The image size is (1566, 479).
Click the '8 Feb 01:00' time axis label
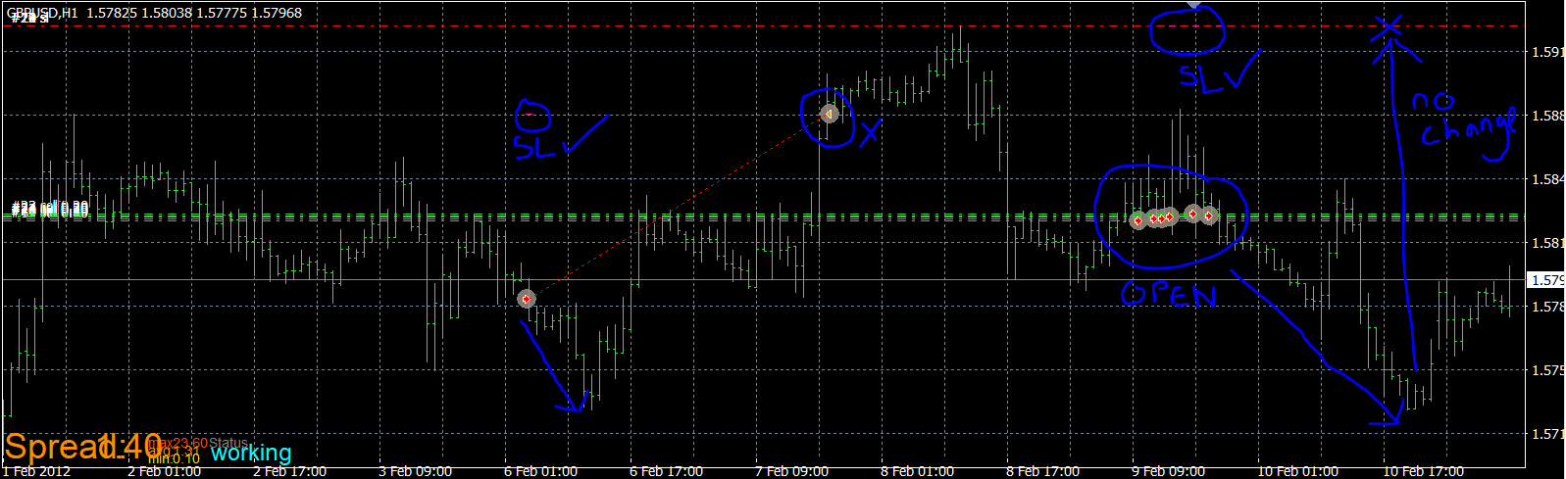pyautogui.click(x=918, y=471)
